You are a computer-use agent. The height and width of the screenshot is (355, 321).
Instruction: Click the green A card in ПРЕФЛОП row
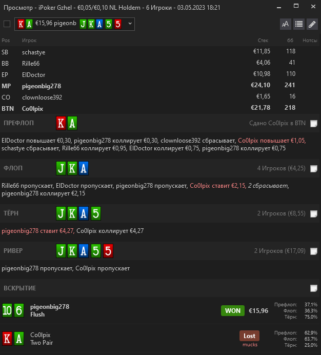[72, 123]
